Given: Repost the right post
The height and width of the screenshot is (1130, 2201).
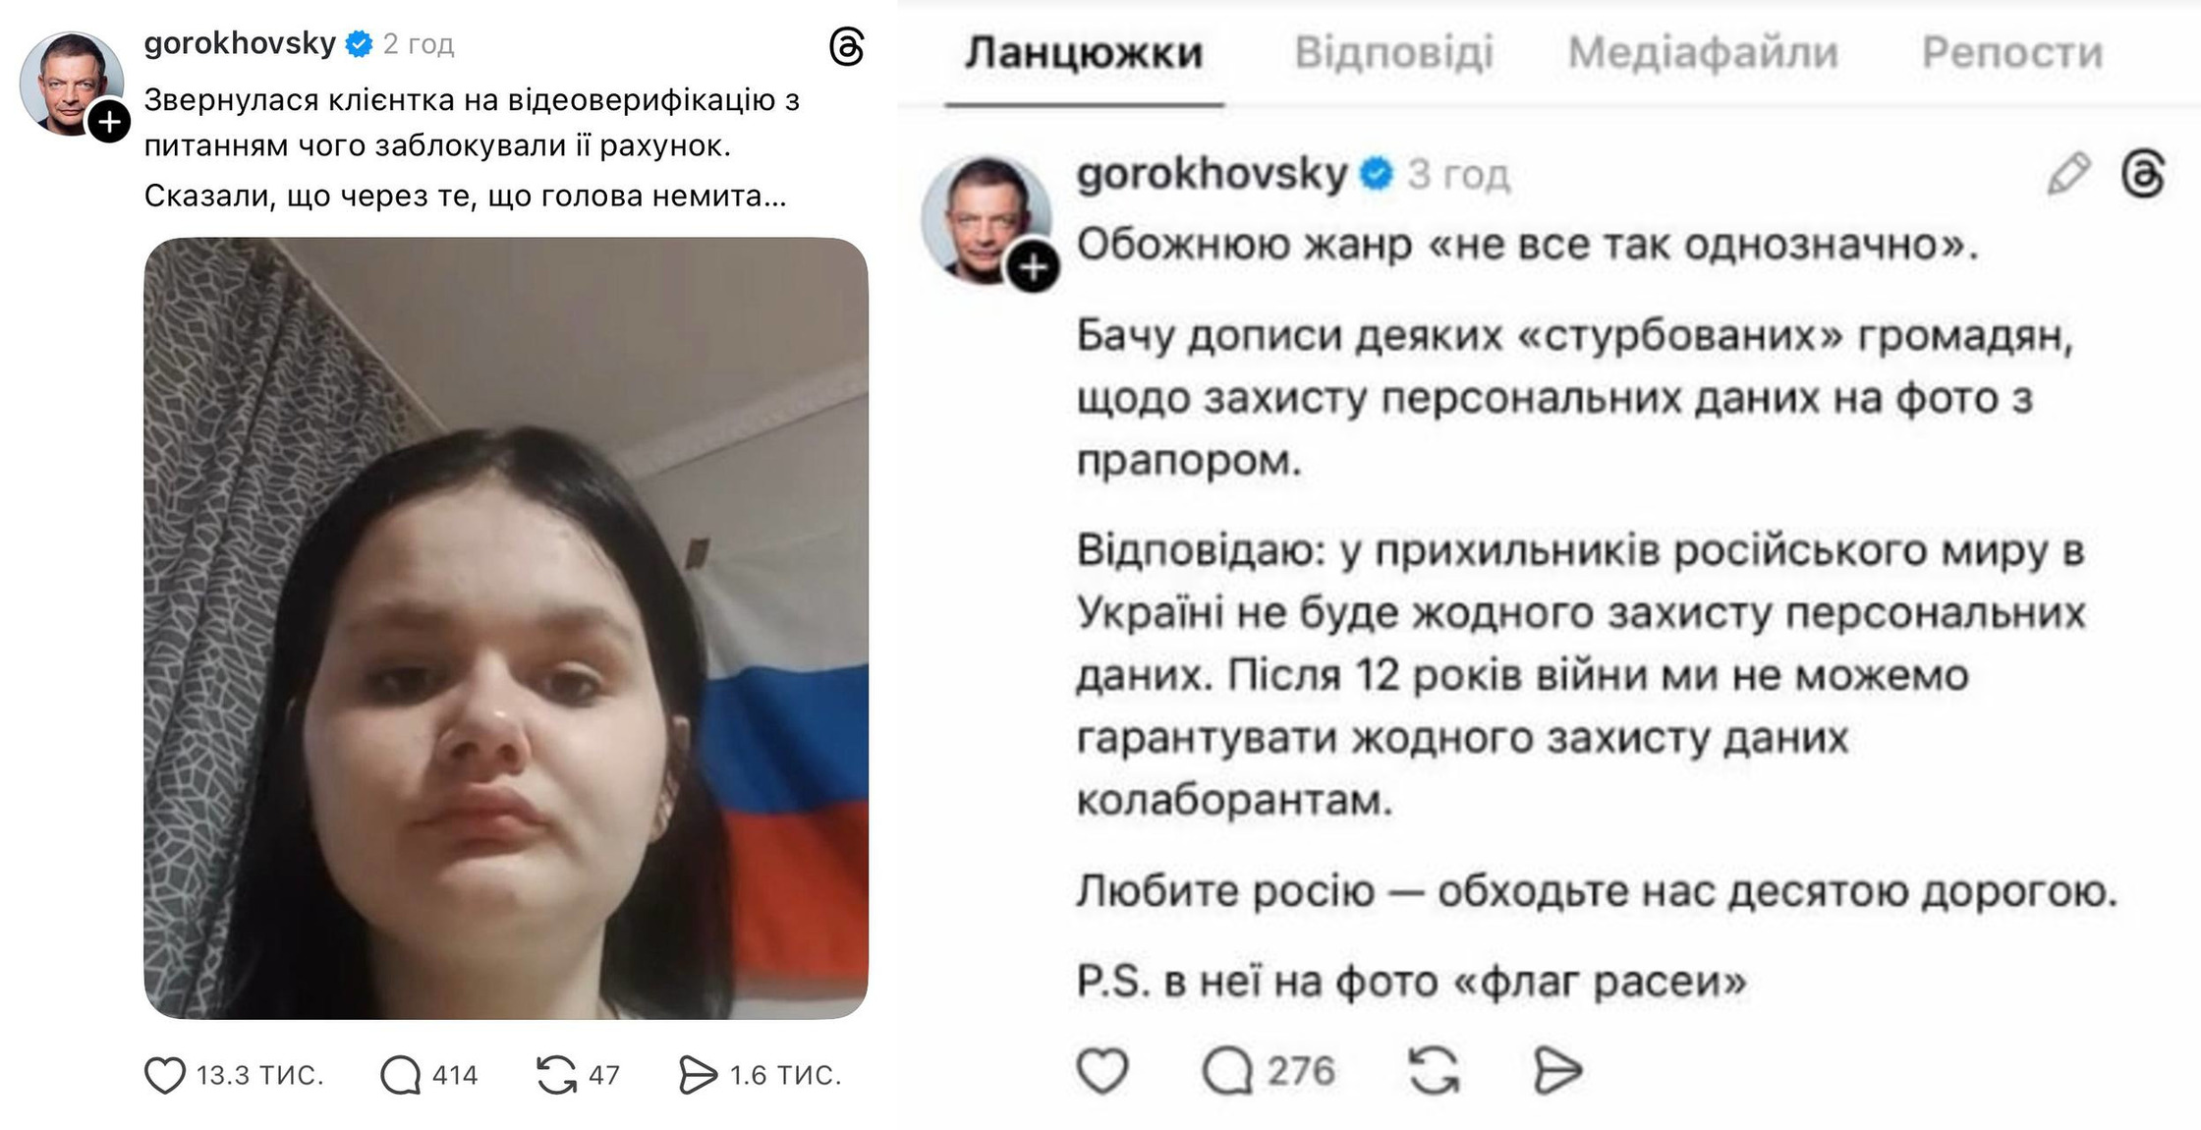Looking at the screenshot, I should coord(1434,1070).
